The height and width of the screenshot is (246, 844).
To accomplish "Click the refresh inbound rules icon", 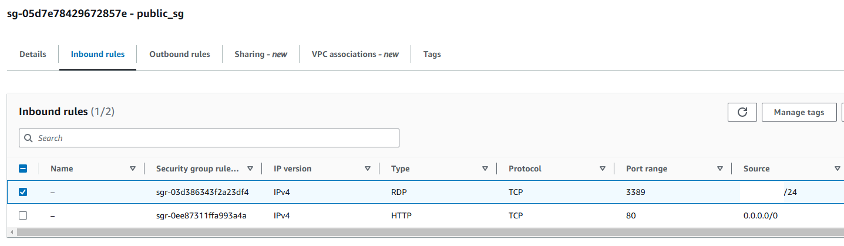I will click(742, 112).
